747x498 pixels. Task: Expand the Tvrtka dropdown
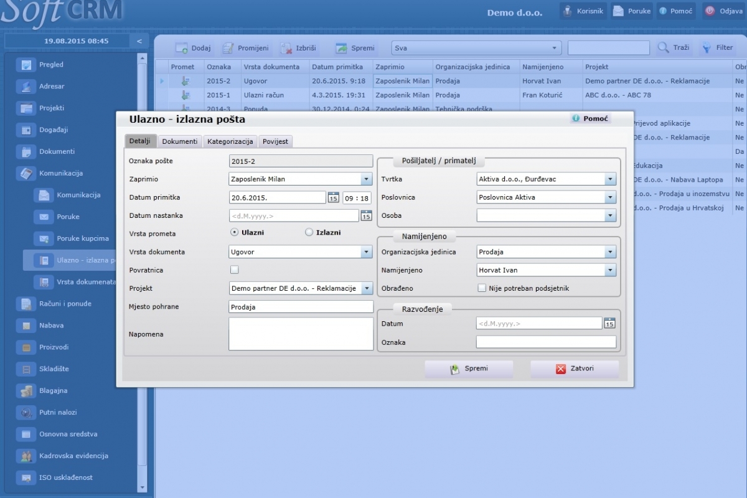[x=609, y=179]
